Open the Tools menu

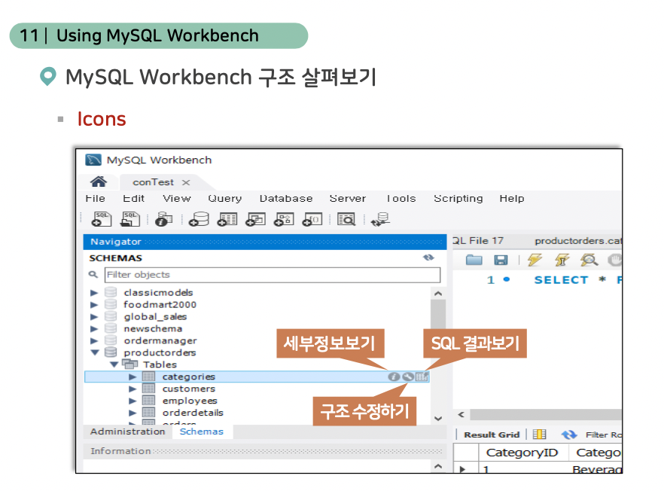(x=401, y=198)
